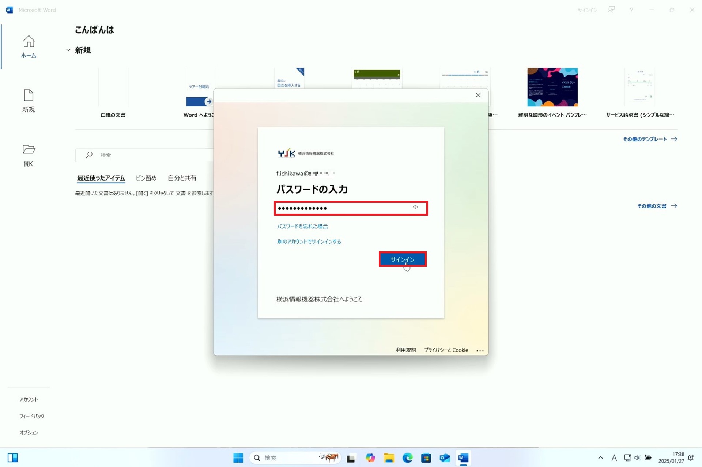Image resolution: width=702 pixels, height=467 pixels.
Task: Open the help question mark icon
Action: 631,10
